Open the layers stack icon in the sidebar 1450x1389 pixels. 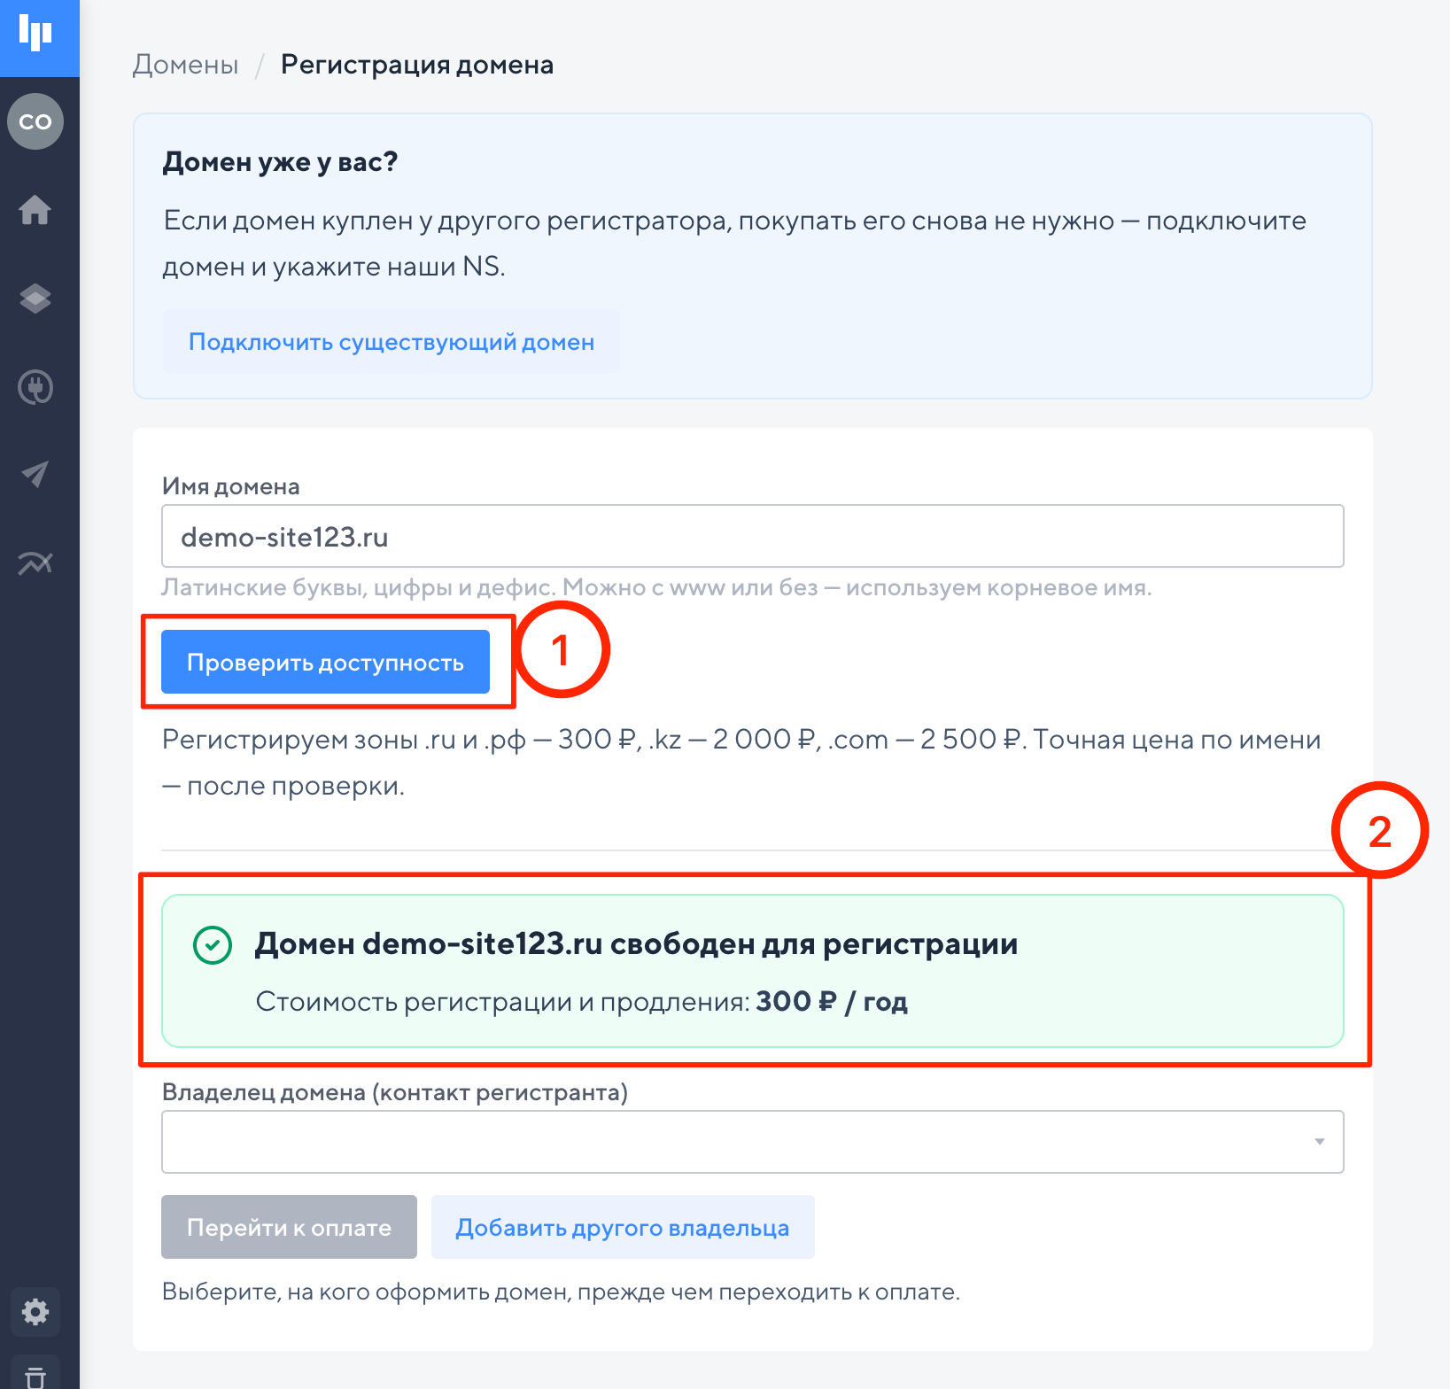pyautogui.click(x=35, y=299)
